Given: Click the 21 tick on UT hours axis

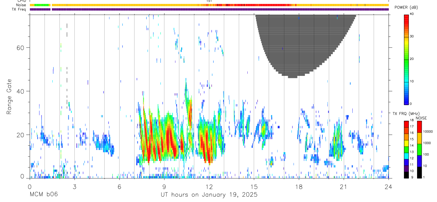Looking at the screenshot, I should coord(344,186).
